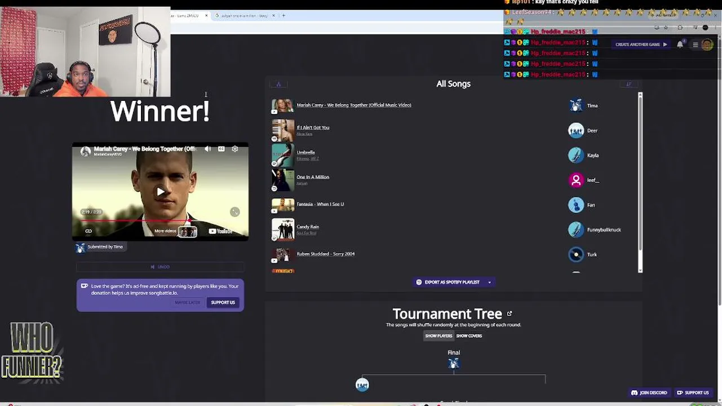722x406 pixels.
Task: Play the Mariah Carey winner video
Action: [161, 192]
